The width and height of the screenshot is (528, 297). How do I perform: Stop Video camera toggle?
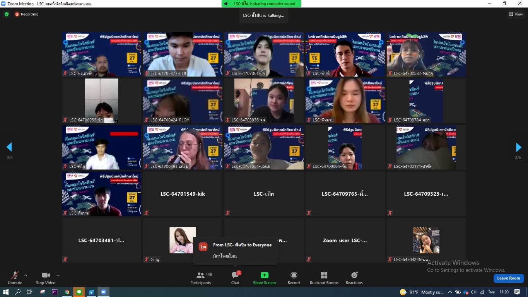(46, 278)
